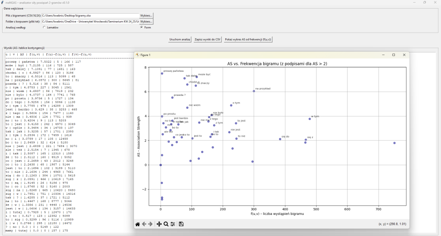Click Wybierz for the bigram file
The height and width of the screenshot is (236, 441).
pyautogui.click(x=146, y=15)
